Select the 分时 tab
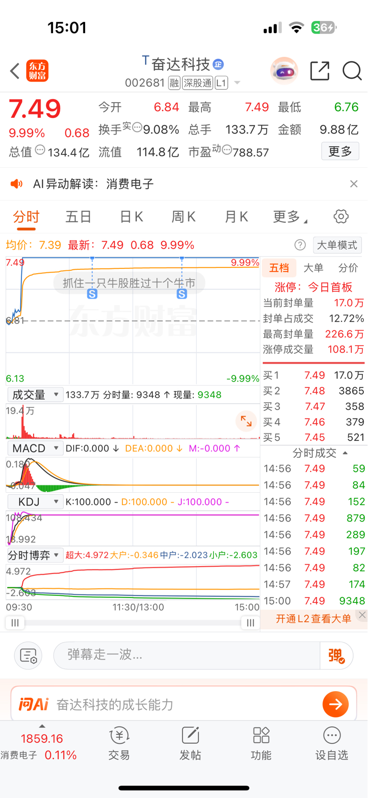The image size is (368, 798). coord(26,217)
